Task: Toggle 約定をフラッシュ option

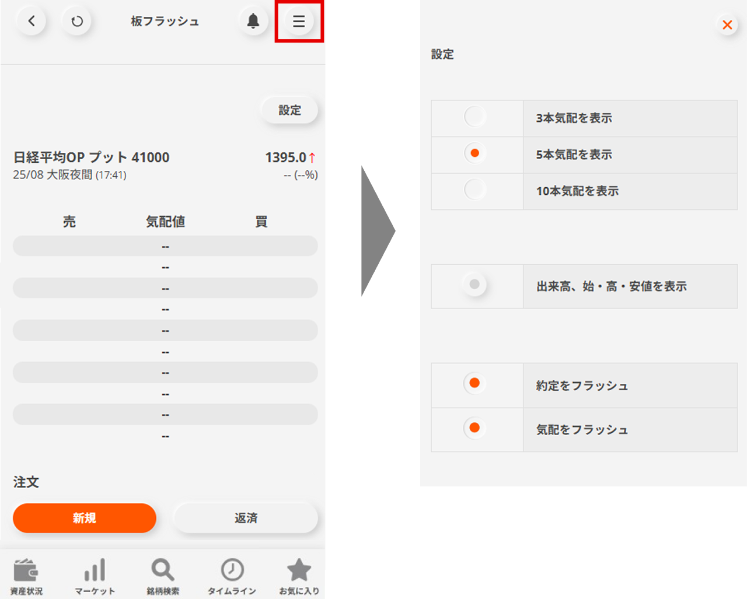Action: pyautogui.click(x=474, y=383)
